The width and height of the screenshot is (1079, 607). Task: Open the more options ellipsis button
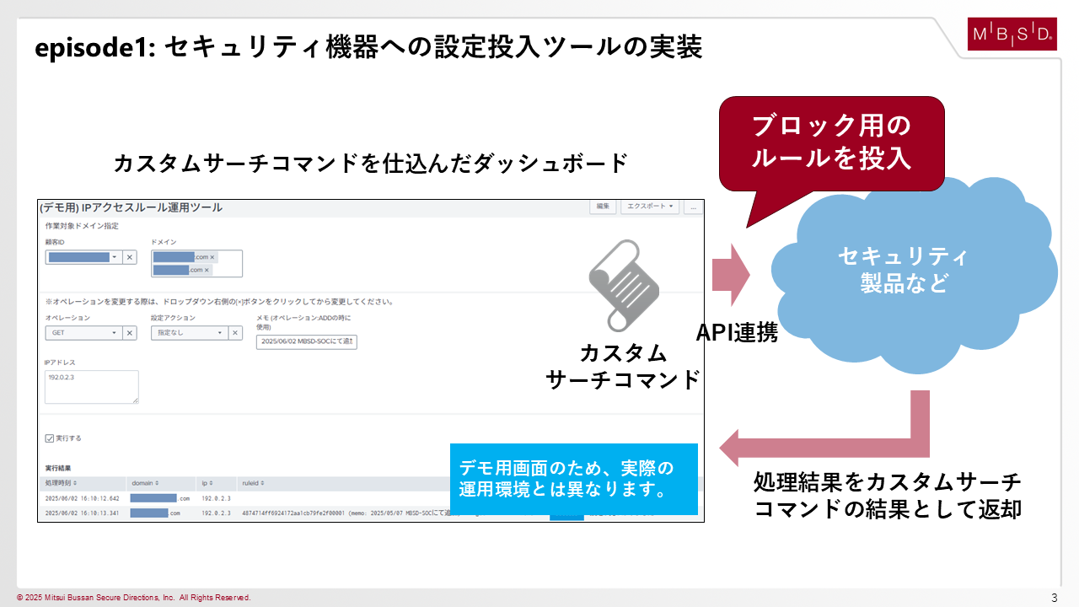click(693, 207)
